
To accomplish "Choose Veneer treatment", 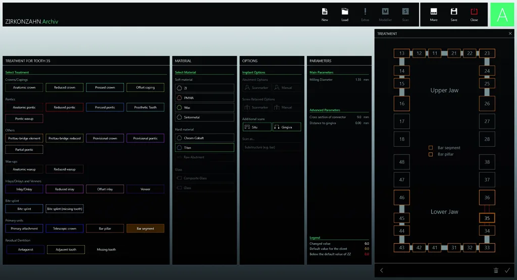I will coord(145,189).
